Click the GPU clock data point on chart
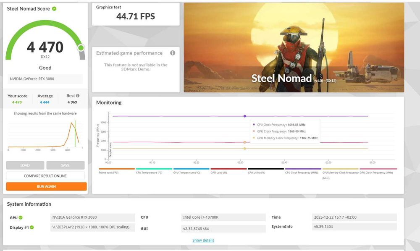This screenshot has width=420, height=251. pyautogui.click(x=245, y=142)
